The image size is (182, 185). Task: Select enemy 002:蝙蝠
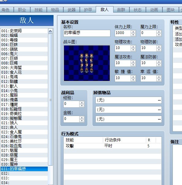tap(24, 36)
